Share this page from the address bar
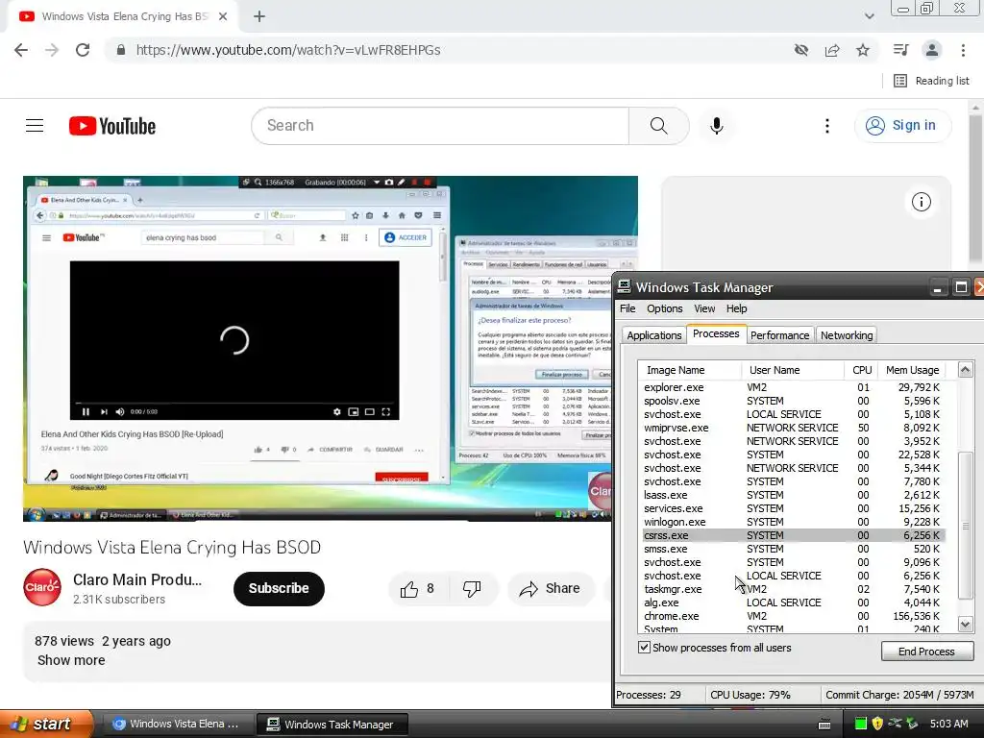 click(832, 50)
